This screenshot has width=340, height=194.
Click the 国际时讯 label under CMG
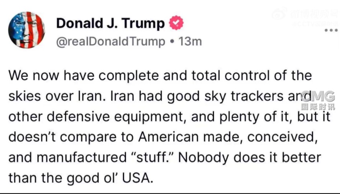point(318,106)
